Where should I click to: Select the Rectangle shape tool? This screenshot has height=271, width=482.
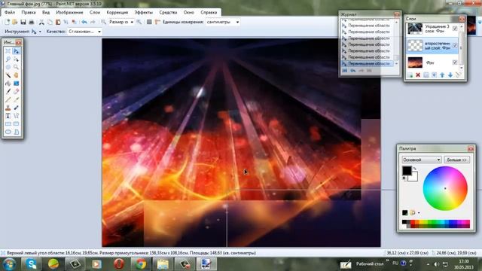coord(8,123)
